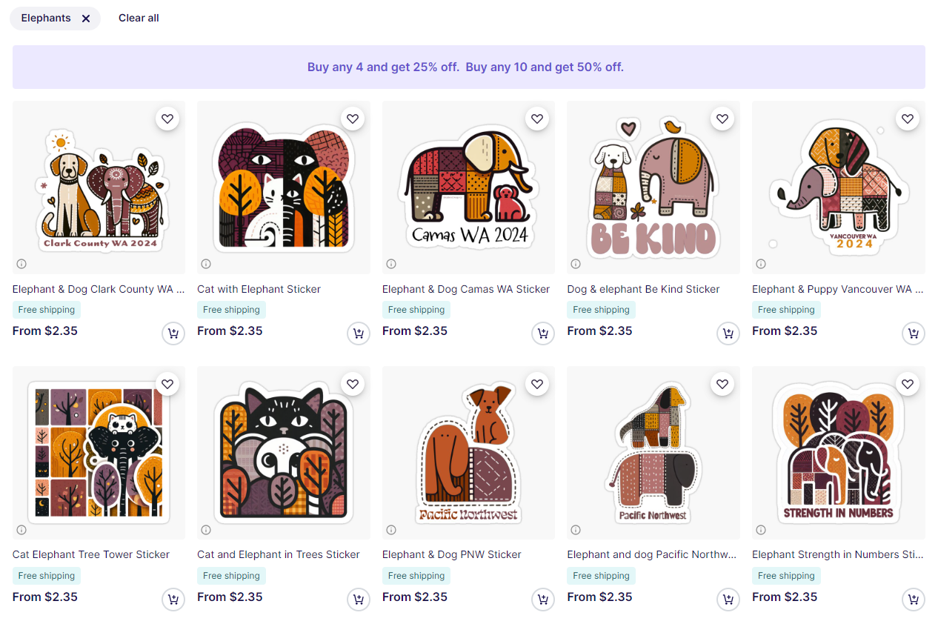Image resolution: width=938 pixels, height=624 pixels.
Task: Favorite the Cat with Elephant Sticker
Action: coord(353,119)
